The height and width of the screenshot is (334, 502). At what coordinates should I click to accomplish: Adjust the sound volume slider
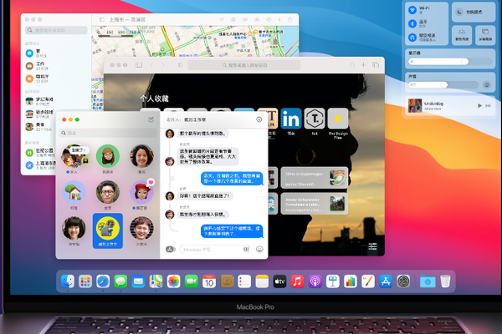443,84
